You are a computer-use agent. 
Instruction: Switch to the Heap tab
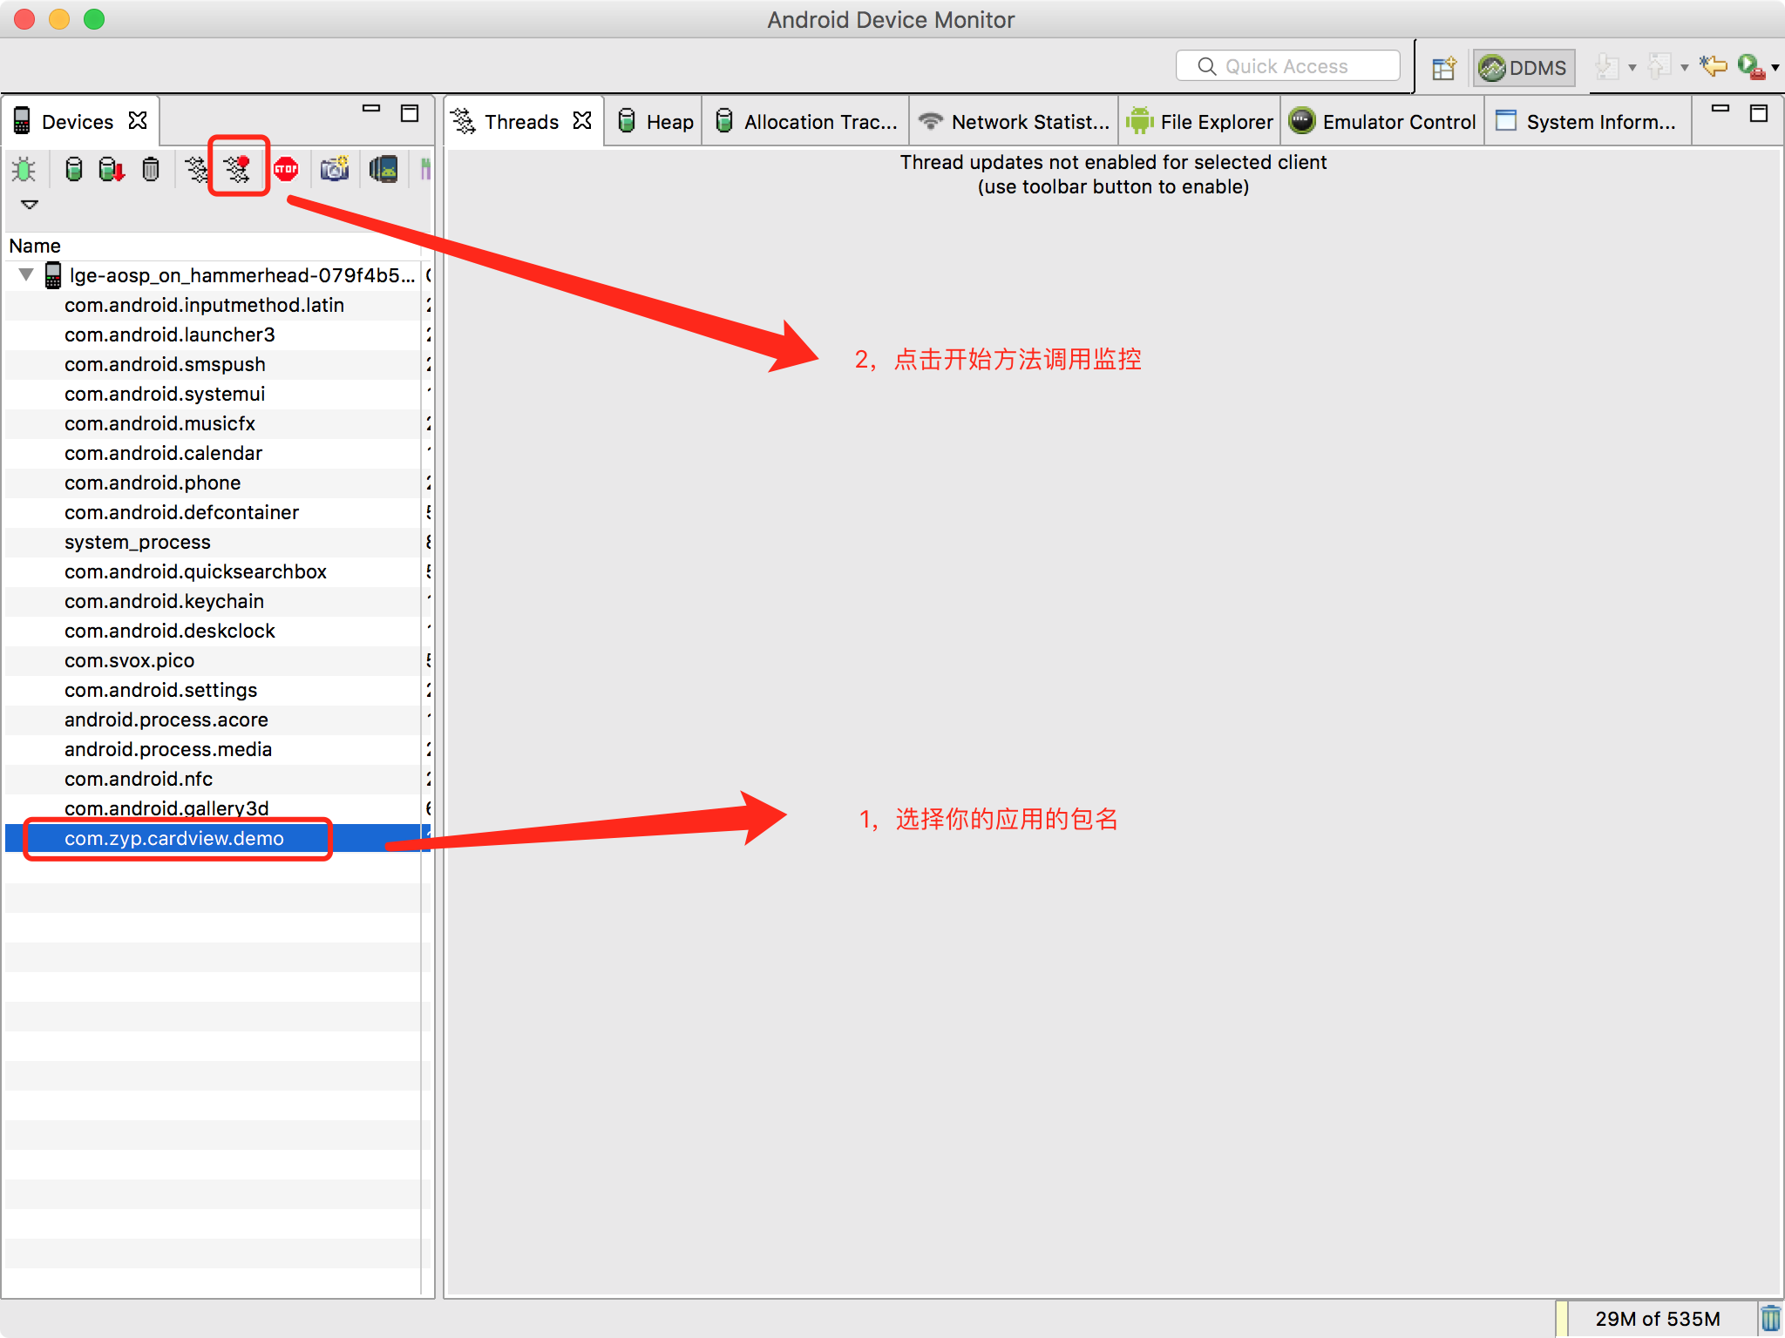(x=656, y=122)
